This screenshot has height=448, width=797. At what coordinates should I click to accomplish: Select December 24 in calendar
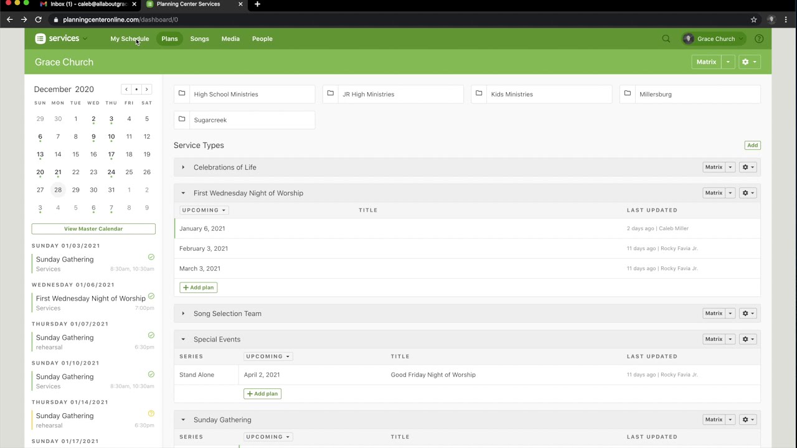pos(111,172)
